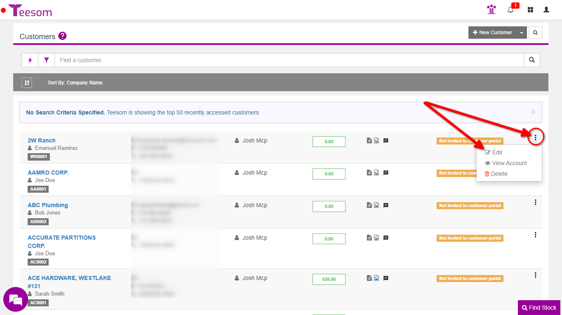The height and width of the screenshot is (315, 562).
Task: Click Sort By: Company Name label
Action: [x=75, y=83]
